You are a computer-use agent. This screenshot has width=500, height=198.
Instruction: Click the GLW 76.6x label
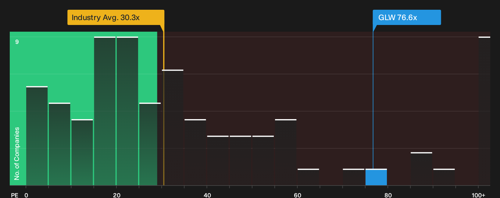(x=407, y=17)
